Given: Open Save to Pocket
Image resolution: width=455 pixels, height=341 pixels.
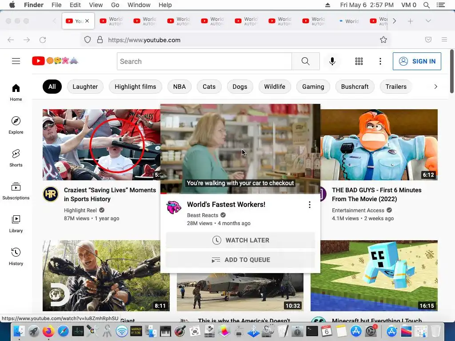Looking at the screenshot, I should pyautogui.click(x=428, y=40).
